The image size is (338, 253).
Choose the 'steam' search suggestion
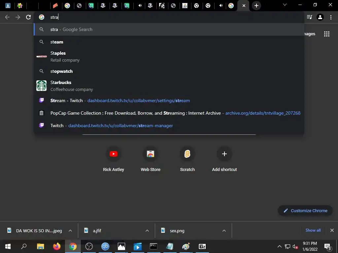pyautogui.click(x=169, y=42)
